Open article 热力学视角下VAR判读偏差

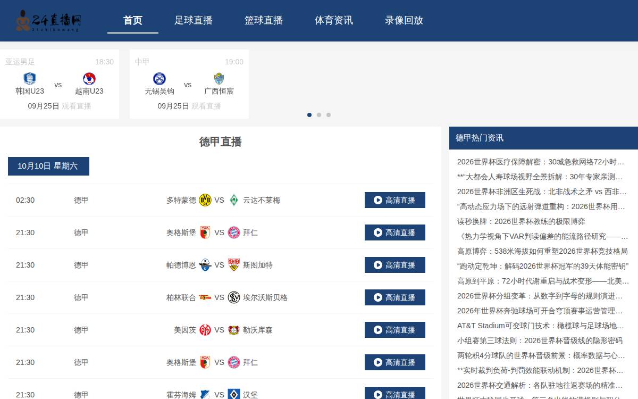coord(543,236)
